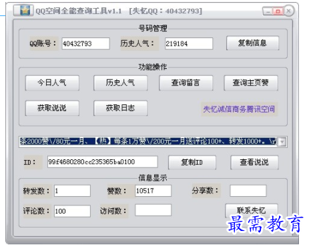Click the 信息显示 group heading

tap(153, 178)
